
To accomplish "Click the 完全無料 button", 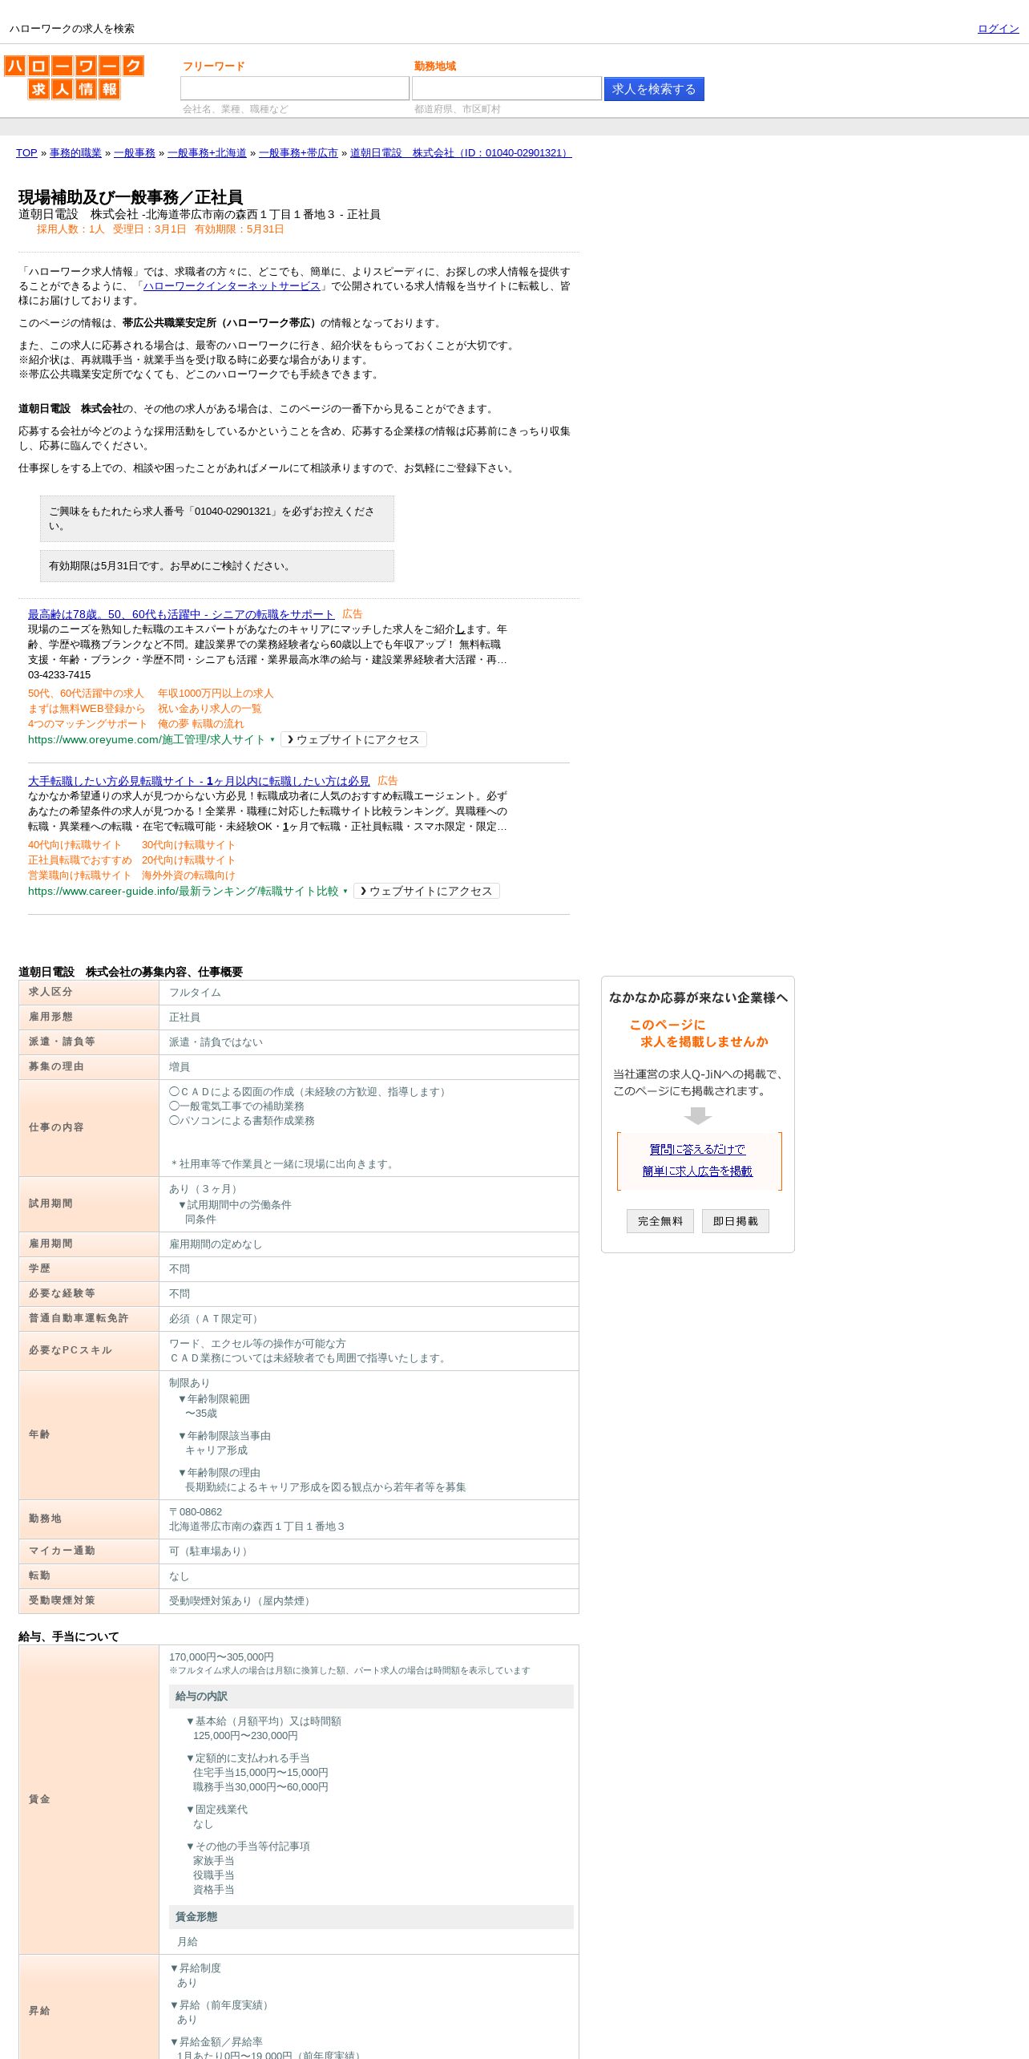I will click(660, 1221).
